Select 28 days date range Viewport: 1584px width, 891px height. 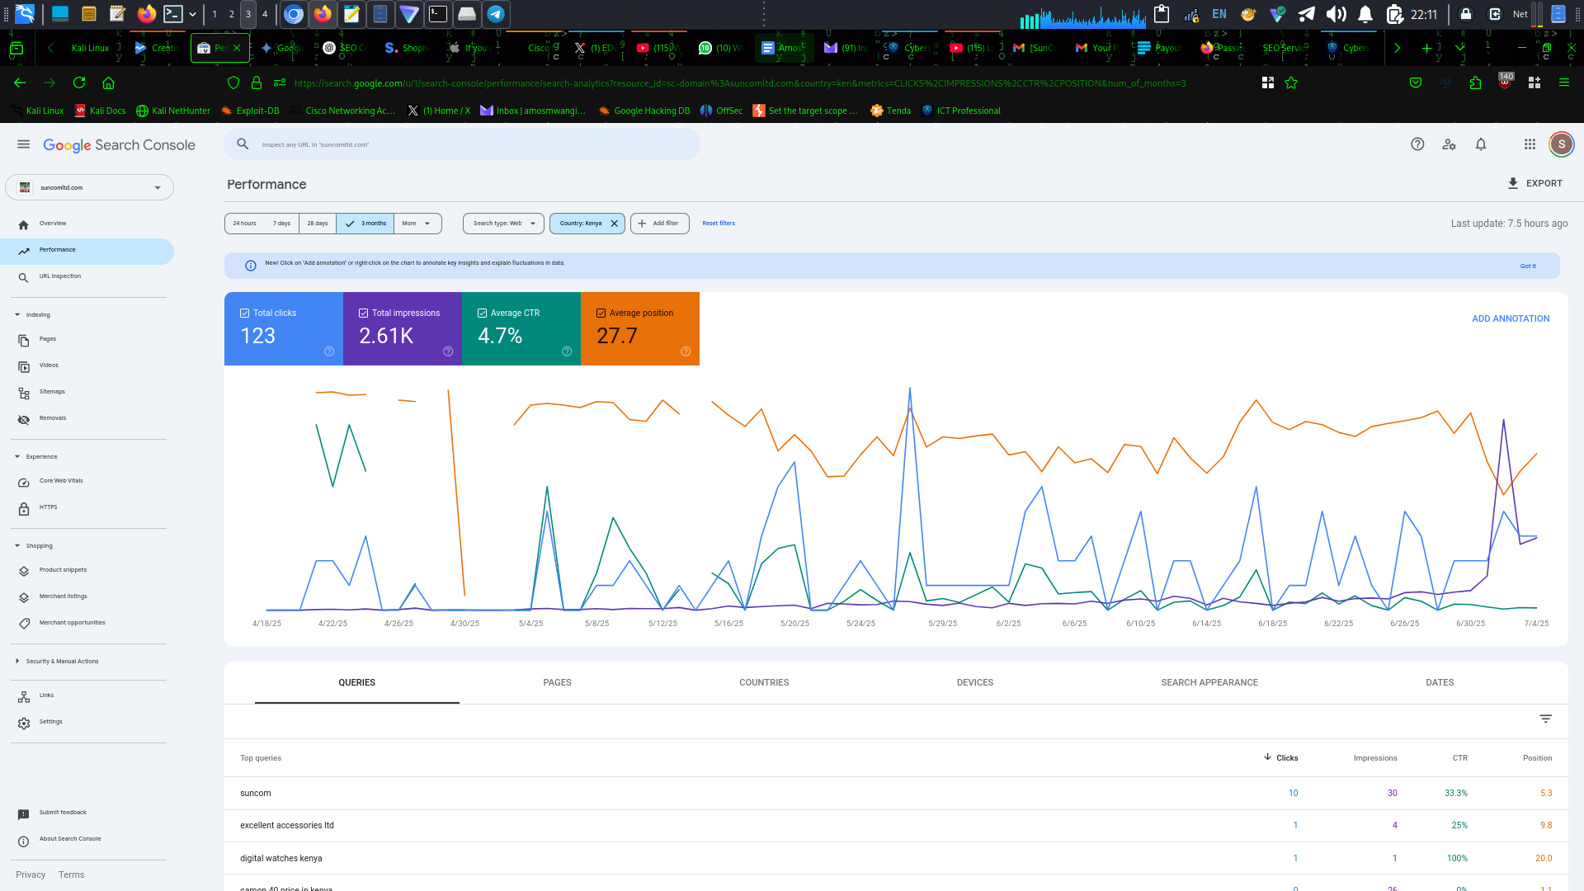[318, 224]
